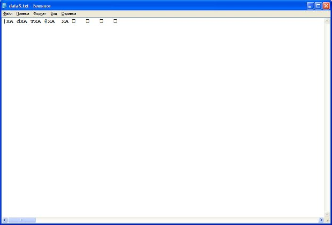Screen dimensions: 332x225
Task: Minimize the data8.txt Notepad window
Action: pyautogui.click(x=310, y=6)
